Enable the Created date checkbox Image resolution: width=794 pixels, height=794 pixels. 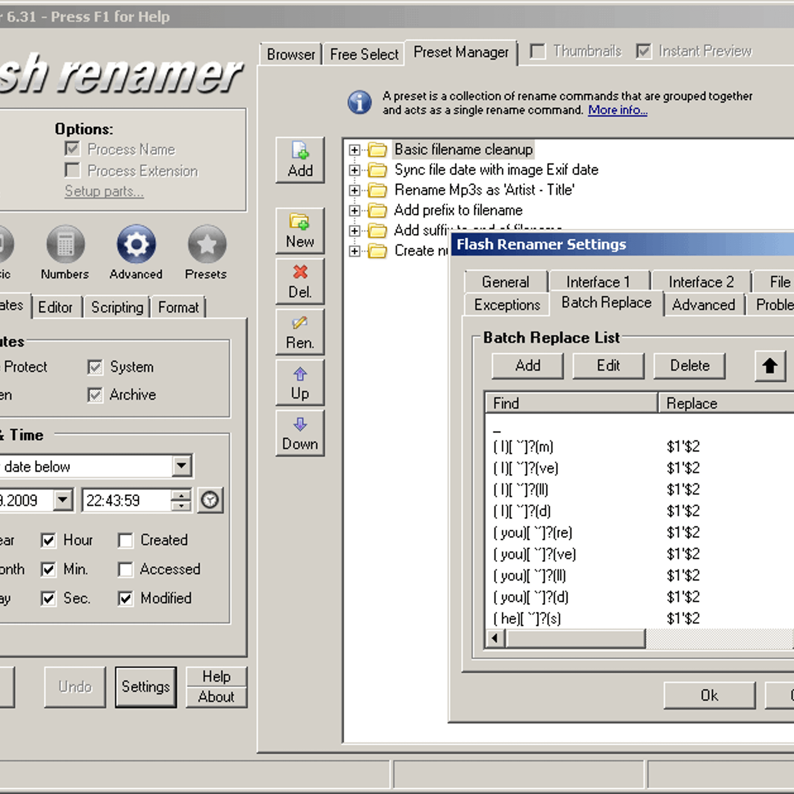[126, 540]
